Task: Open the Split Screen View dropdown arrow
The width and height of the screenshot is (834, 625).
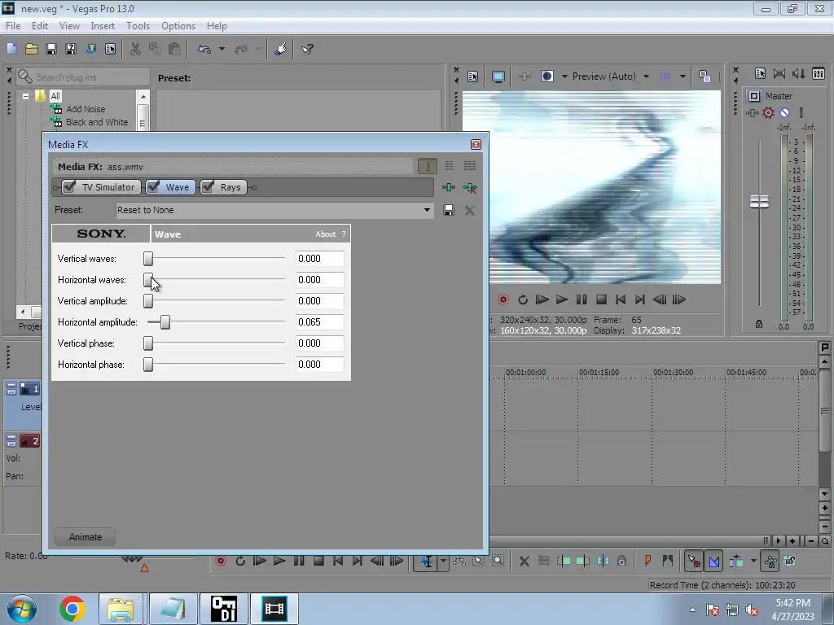Action: click(564, 76)
